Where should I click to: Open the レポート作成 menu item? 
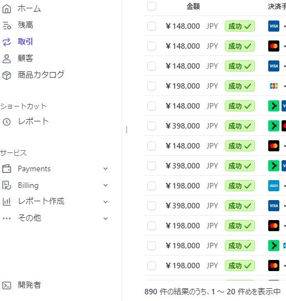pos(41,201)
